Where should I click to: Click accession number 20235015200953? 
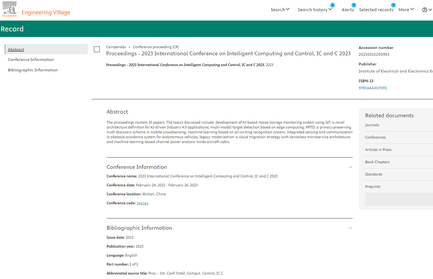click(374, 55)
